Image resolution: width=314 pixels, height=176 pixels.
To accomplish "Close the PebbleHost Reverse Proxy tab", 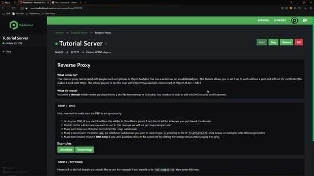I will point(48,2).
